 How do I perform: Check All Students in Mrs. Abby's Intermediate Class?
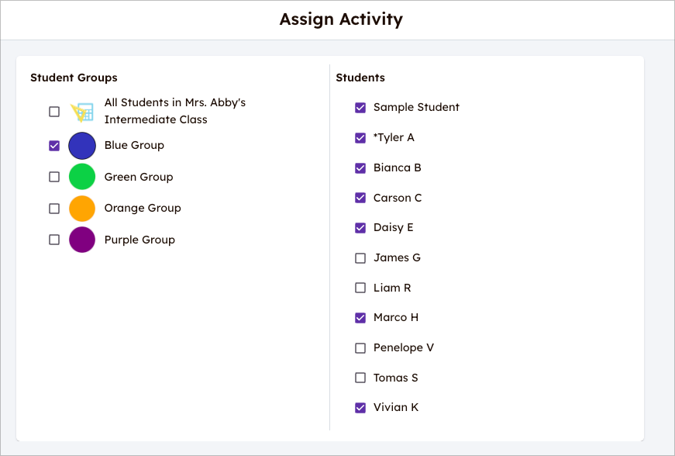[54, 111]
